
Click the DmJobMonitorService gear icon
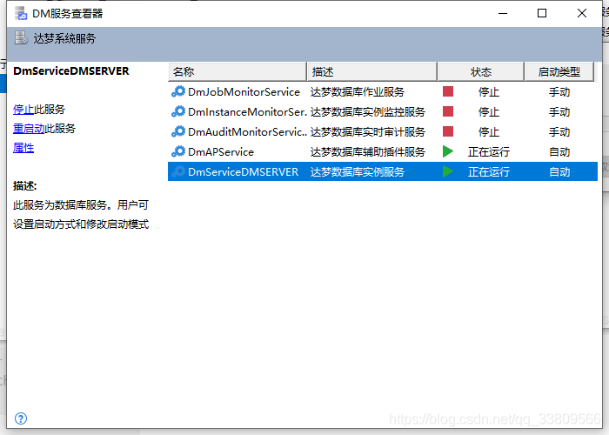(x=178, y=92)
